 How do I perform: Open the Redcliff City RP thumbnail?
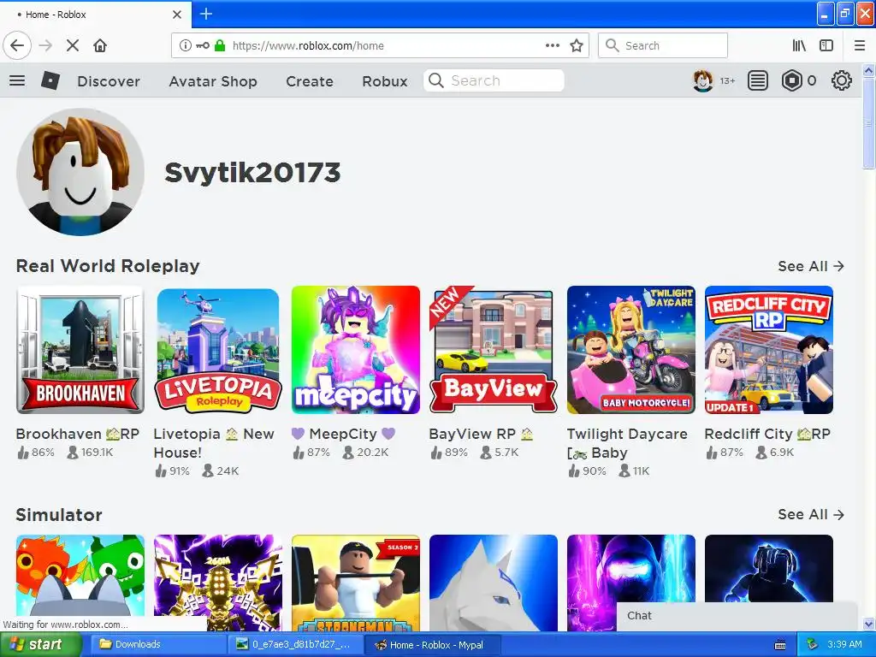(769, 350)
